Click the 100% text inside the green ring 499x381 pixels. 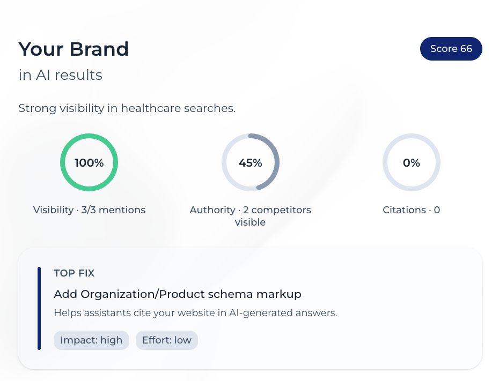(89, 163)
